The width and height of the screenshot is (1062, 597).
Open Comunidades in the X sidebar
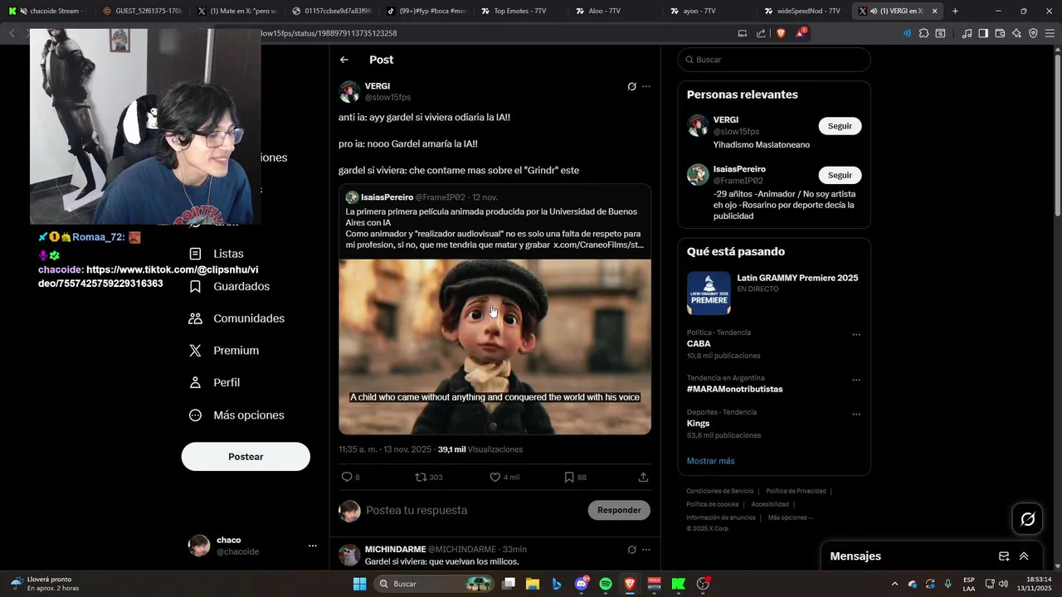pyautogui.click(x=237, y=318)
